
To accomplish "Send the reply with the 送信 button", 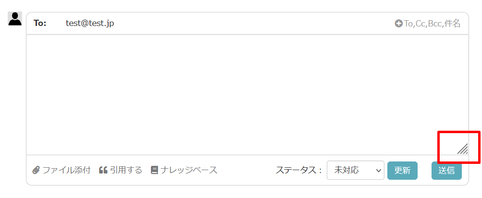I will click(446, 170).
